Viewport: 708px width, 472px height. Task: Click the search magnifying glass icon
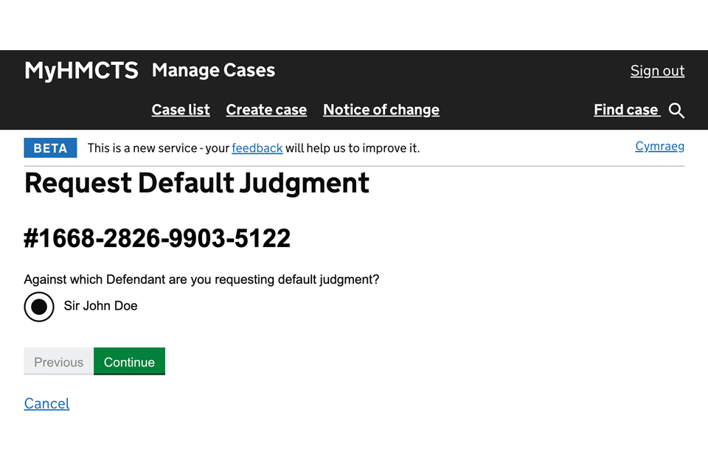click(x=676, y=111)
